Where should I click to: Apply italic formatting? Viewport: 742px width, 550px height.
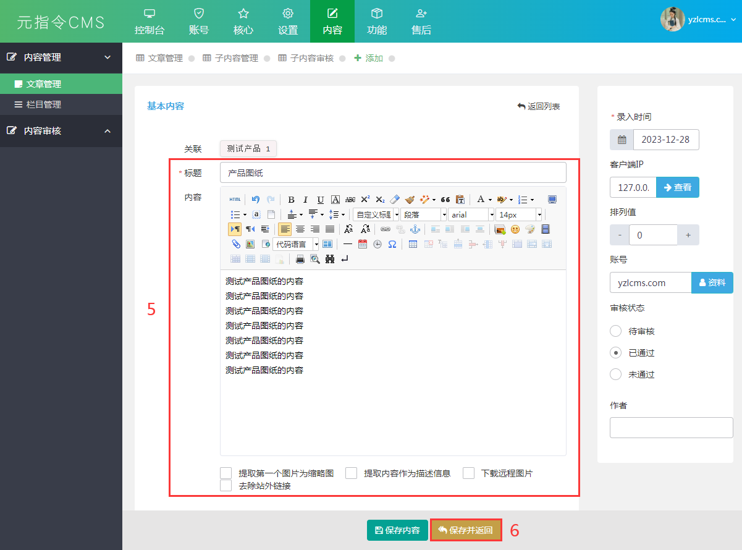point(305,200)
